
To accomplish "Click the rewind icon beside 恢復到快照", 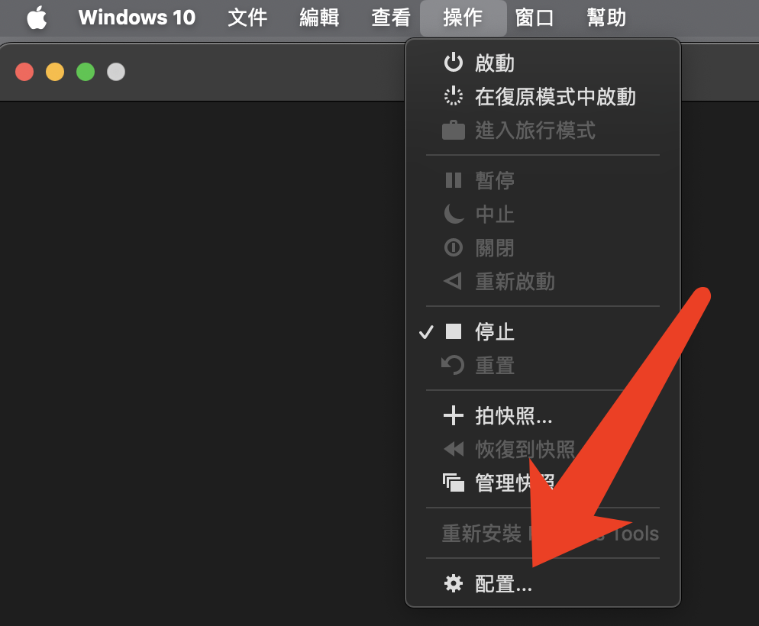I will [x=454, y=449].
